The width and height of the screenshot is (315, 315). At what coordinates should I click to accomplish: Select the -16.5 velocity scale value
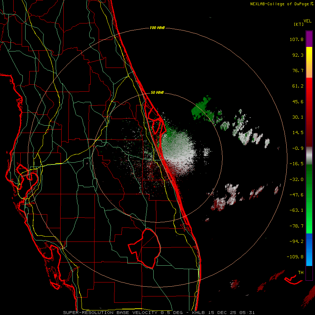coord(296,164)
